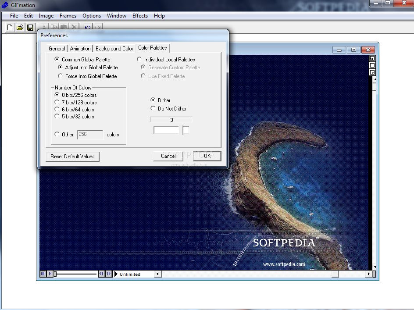Click the Cut scissors toolbar icon
Image resolution: width=414 pixels, height=310 pixels.
tap(44, 27)
